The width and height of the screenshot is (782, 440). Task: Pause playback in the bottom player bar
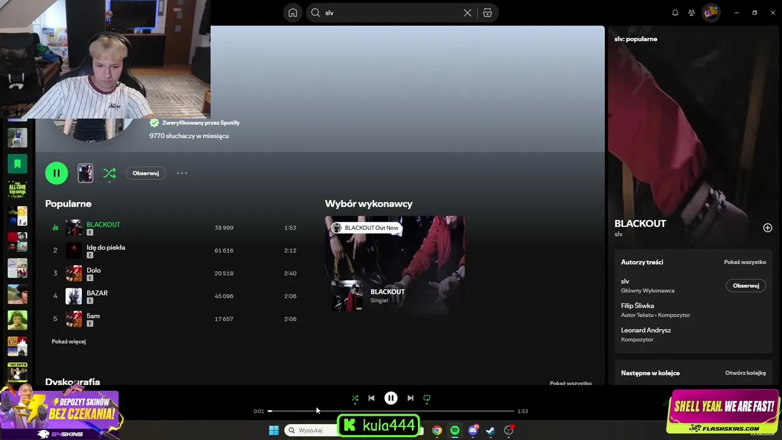coord(391,398)
